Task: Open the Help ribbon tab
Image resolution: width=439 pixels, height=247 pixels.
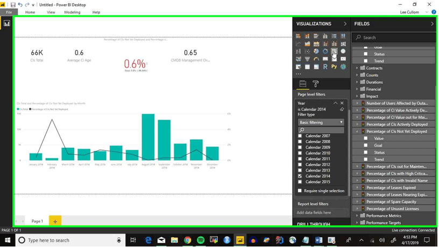Action: pos(96,12)
